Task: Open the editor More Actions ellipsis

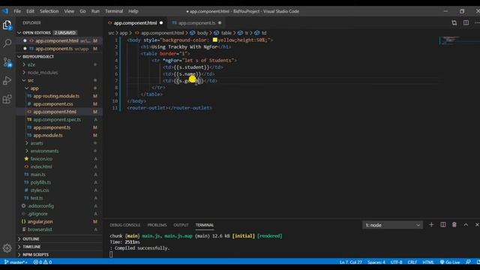Action: (477, 22)
